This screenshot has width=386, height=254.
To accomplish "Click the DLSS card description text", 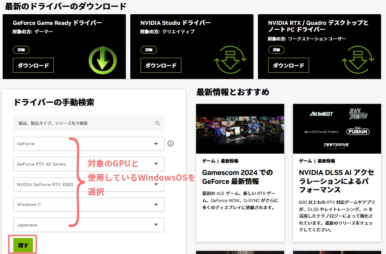I will click(x=337, y=216).
